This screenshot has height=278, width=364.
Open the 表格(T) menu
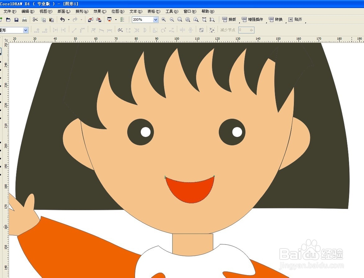point(154,11)
